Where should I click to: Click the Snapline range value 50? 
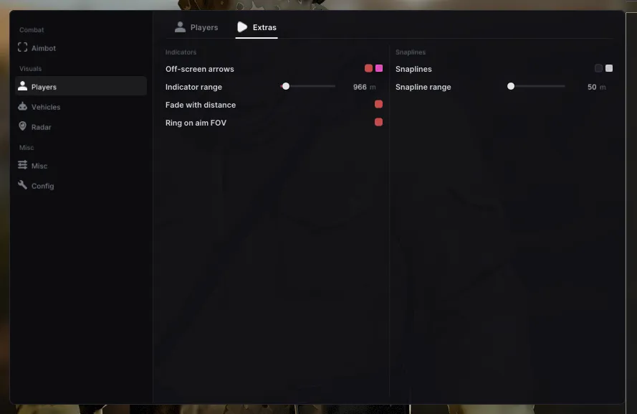click(592, 87)
